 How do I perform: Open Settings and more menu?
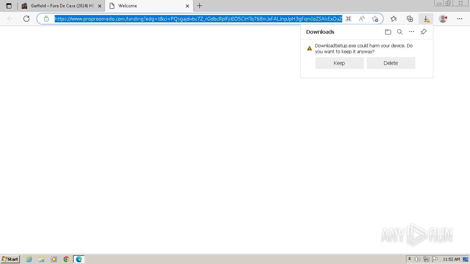(460, 19)
